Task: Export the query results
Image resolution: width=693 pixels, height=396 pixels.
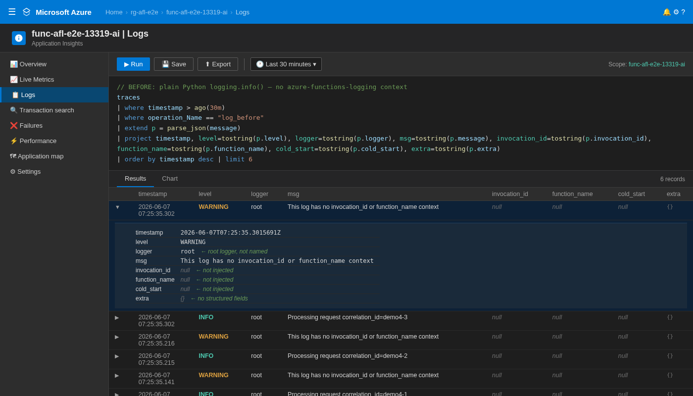Action: (x=218, y=64)
